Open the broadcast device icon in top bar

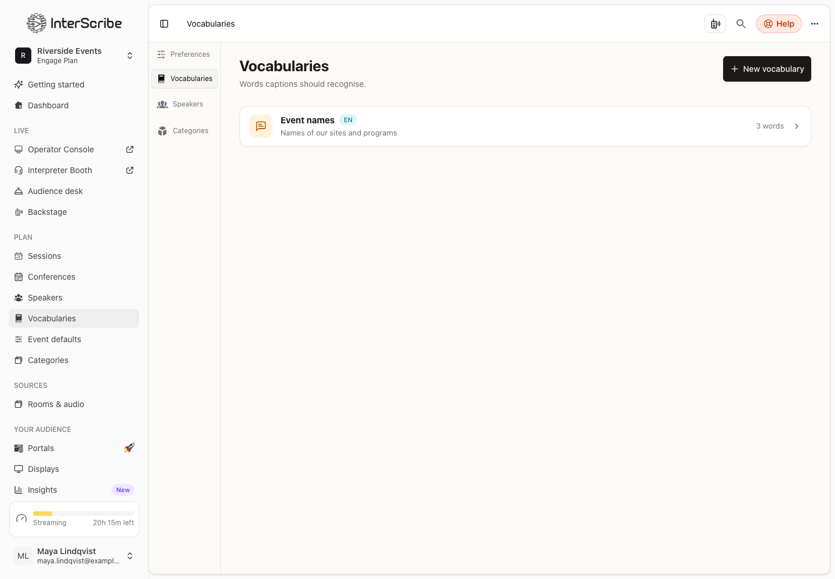(x=715, y=24)
